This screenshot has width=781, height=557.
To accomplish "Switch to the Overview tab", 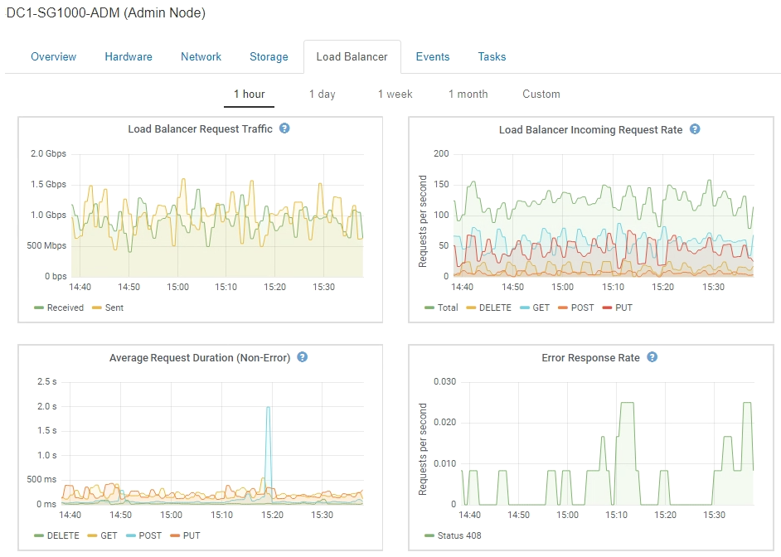I will (x=53, y=57).
